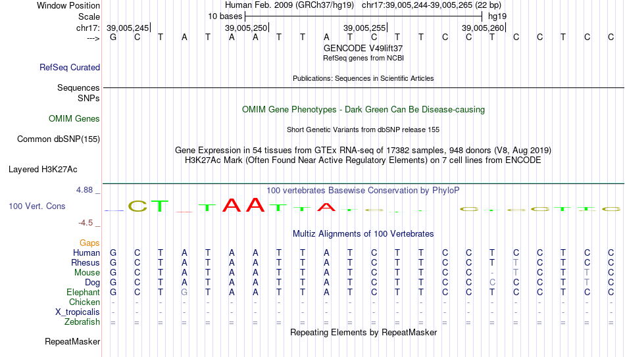Click the hg19 label beside the scale bar
The image size is (625, 357).
pos(497,16)
